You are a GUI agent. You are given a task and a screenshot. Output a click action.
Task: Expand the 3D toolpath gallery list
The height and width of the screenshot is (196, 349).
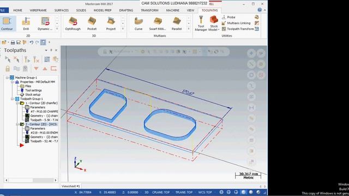click(x=123, y=29)
